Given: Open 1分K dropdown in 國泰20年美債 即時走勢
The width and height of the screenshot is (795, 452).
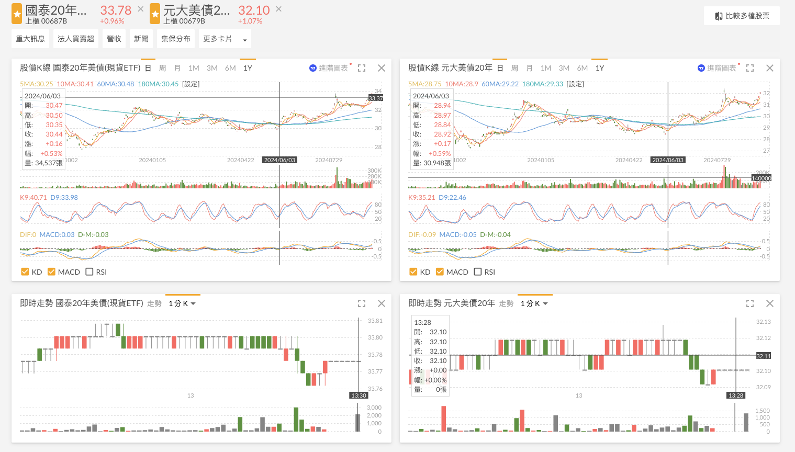Looking at the screenshot, I should (x=182, y=303).
